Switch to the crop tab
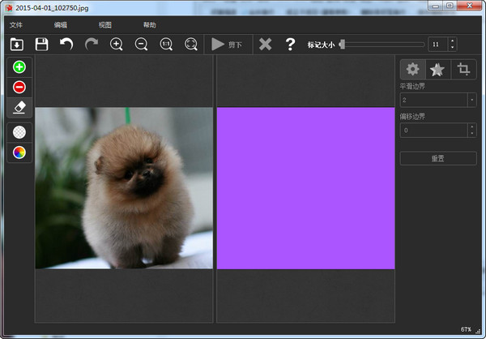 click(463, 69)
